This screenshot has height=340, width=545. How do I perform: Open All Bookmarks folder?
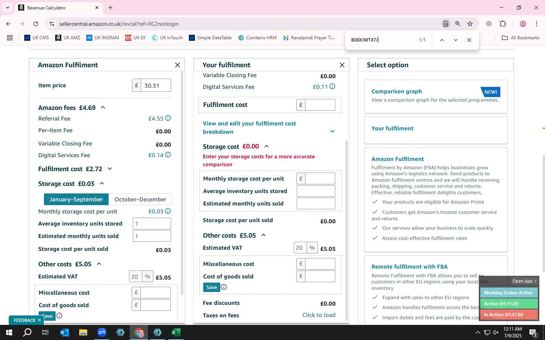point(520,38)
